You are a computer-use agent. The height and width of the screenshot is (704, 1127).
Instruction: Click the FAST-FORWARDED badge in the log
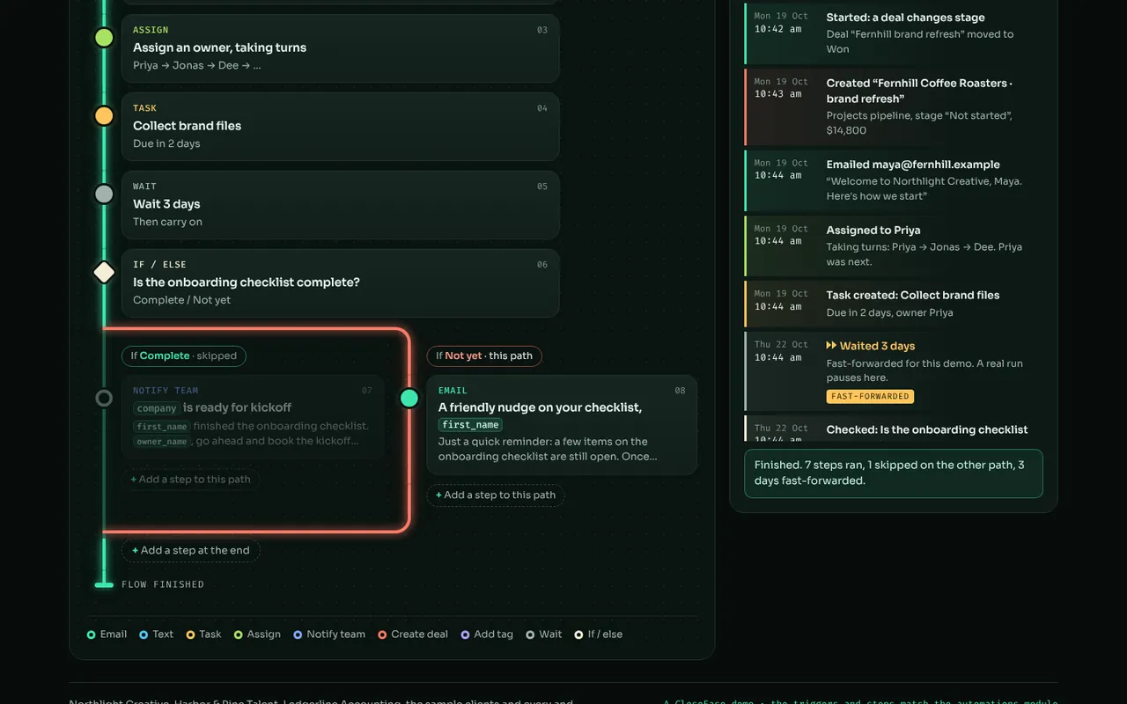870,396
